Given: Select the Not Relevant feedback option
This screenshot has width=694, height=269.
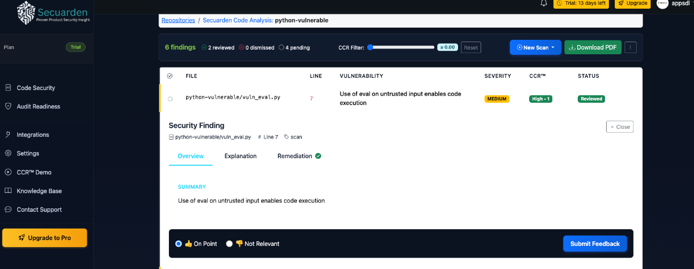Looking at the screenshot, I should [230, 244].
